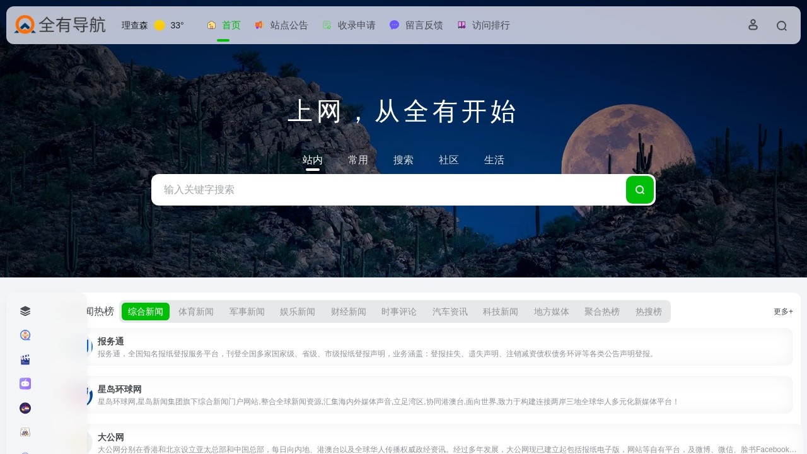
Task: Click the 更多+ link
Action: tap(784, 311)
